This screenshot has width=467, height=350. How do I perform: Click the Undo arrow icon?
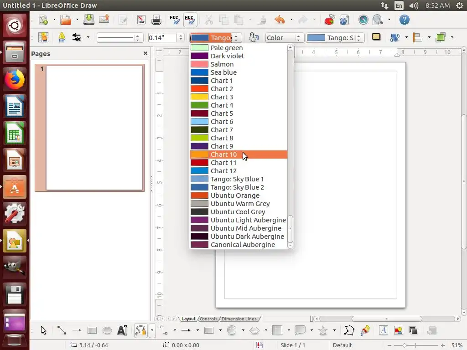point(280,20)
